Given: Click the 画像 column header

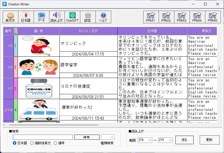Looking at the screenshot, I should click(39, 31).
